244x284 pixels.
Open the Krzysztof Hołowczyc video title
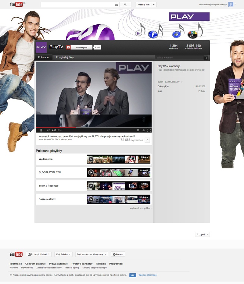point(87,136)
